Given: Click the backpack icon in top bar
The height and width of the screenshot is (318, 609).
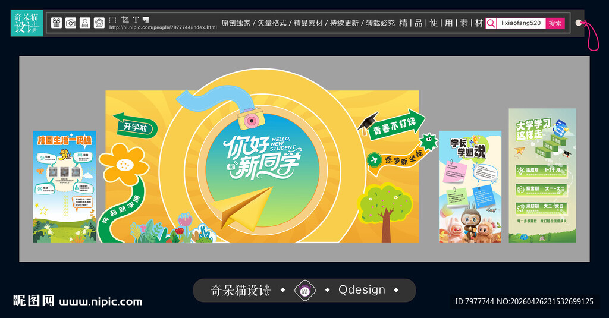Looking at the screenshot, I should click(x=99, y=23).
